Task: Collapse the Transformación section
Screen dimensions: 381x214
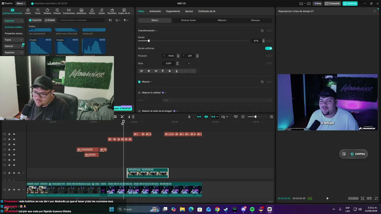Action: (156, 31)
